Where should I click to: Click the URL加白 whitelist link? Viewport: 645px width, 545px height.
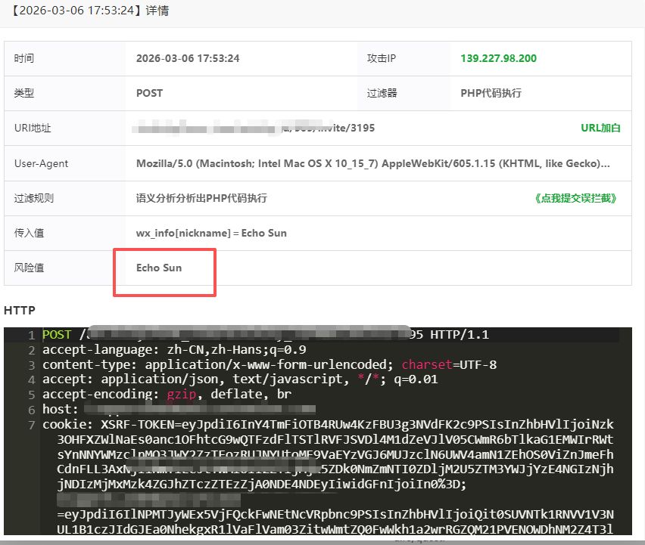point(600,128)
